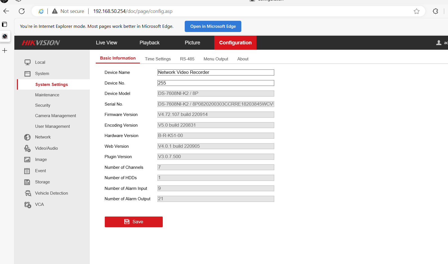The width and height of the screenshot is (448, 264).
Task: Add page to favorites star icon
Action: click(x=416, y=11)
